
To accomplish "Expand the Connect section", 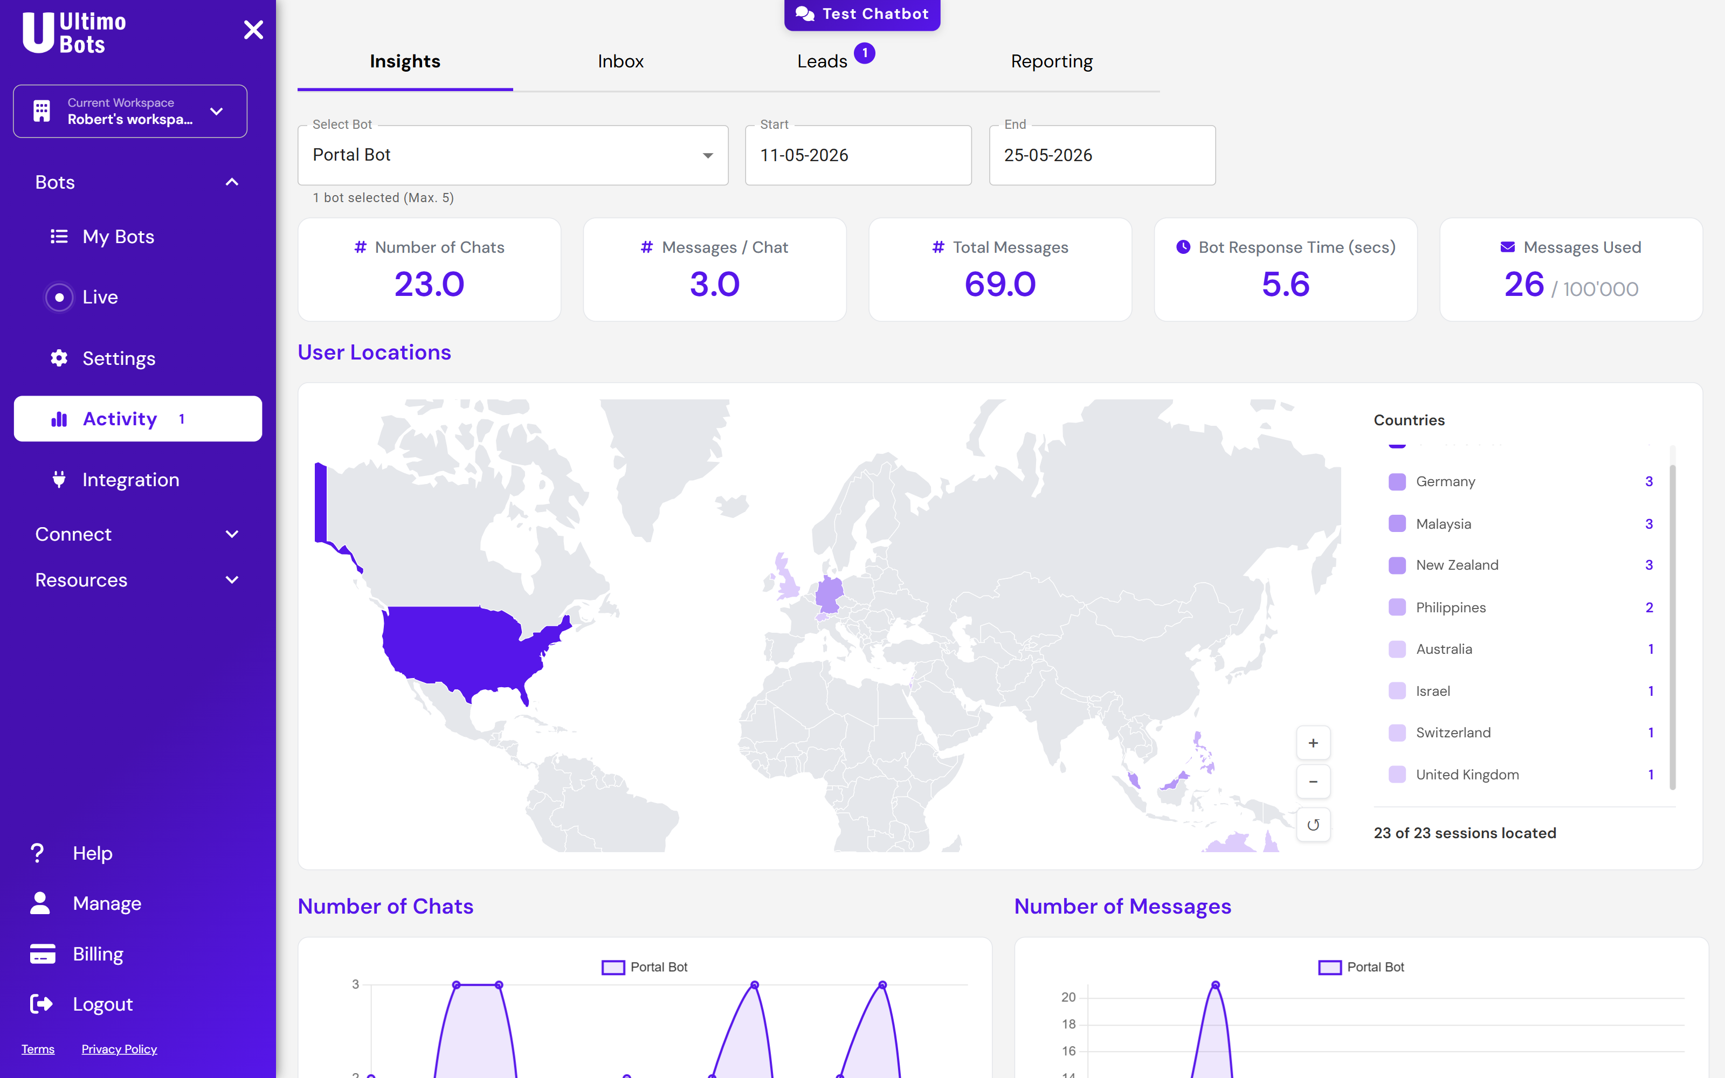I will pyautogui.click(x=137, y=534).
